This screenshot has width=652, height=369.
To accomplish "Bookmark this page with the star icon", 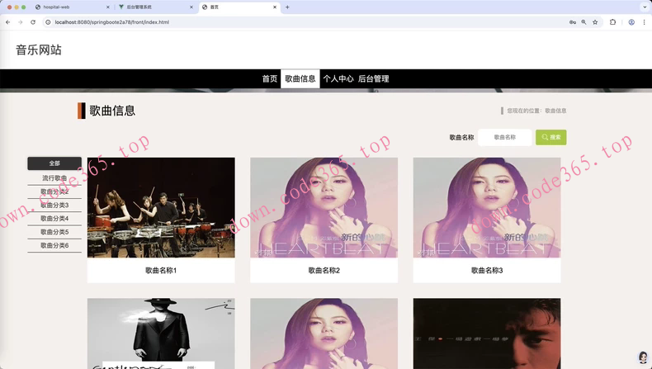I will click(x=595, y=22).
